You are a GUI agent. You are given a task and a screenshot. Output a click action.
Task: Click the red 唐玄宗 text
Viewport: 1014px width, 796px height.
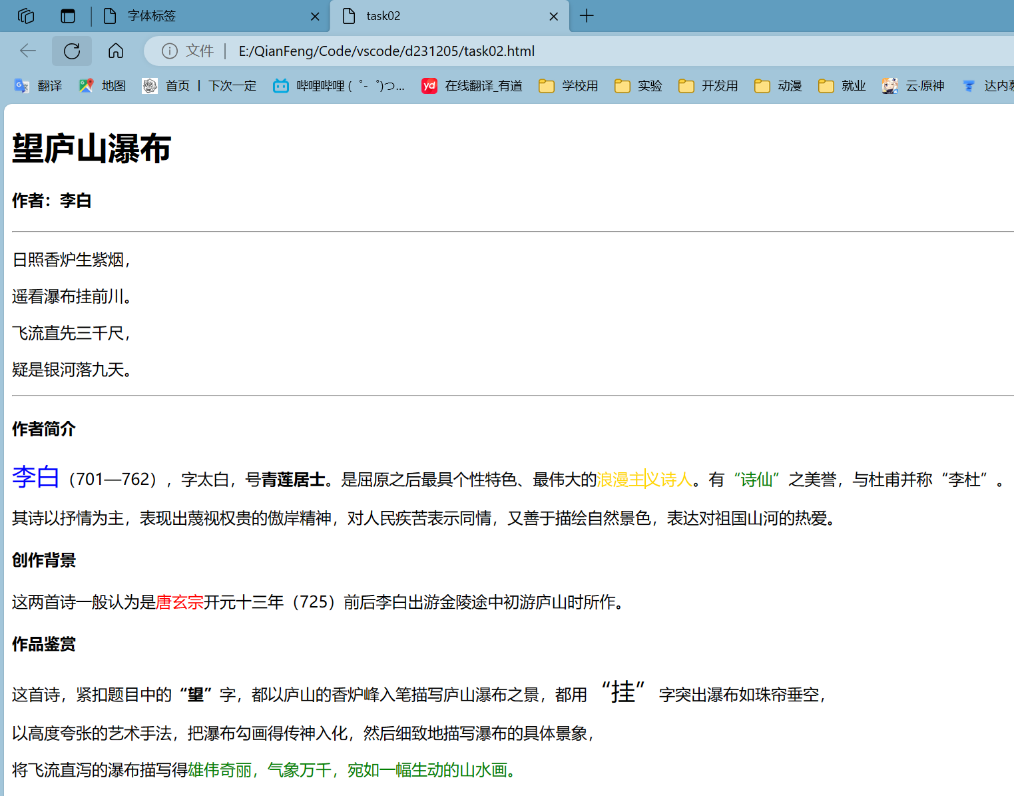point(180,602)
